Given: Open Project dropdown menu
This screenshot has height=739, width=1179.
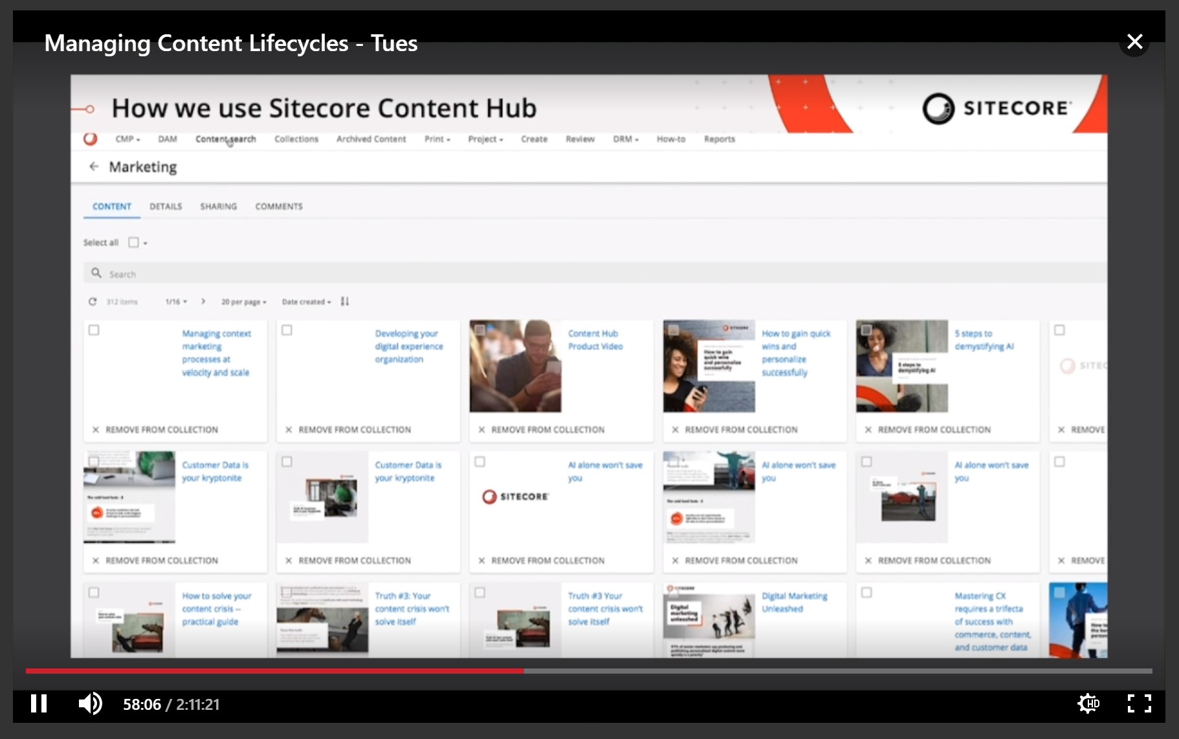Looking at the screenshot, I should 485,139.
